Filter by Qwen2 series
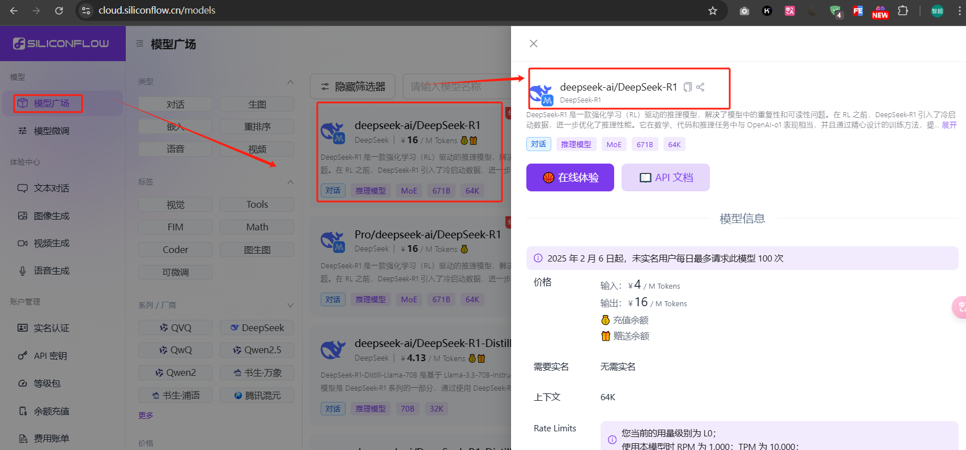966x450 pixels. pos(175,372)
